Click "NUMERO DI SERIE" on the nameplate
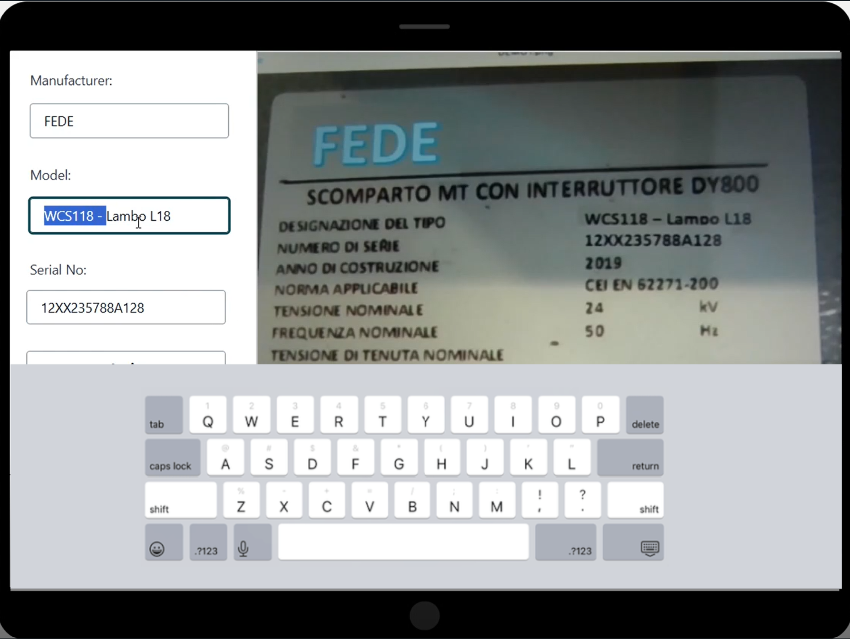 click(338, 247)
